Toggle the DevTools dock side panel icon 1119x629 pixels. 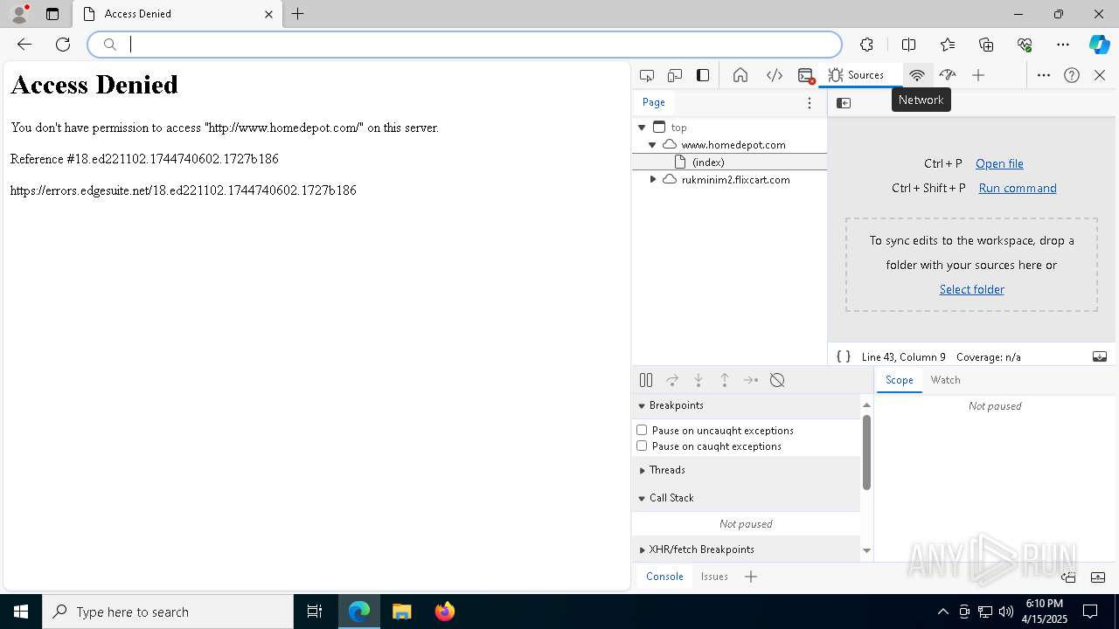click(703, 75)
